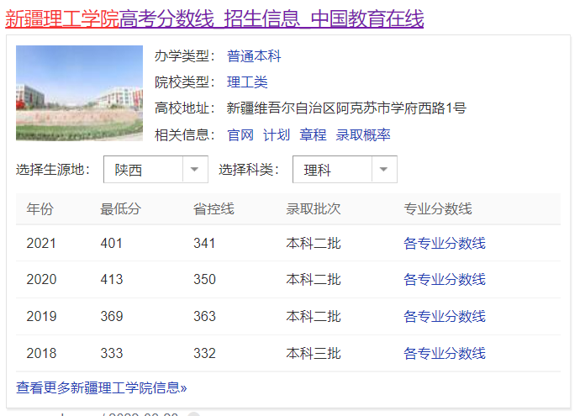
Task: Open 各专业分数线 for year 2018
Action: click(x=445, y=353)
